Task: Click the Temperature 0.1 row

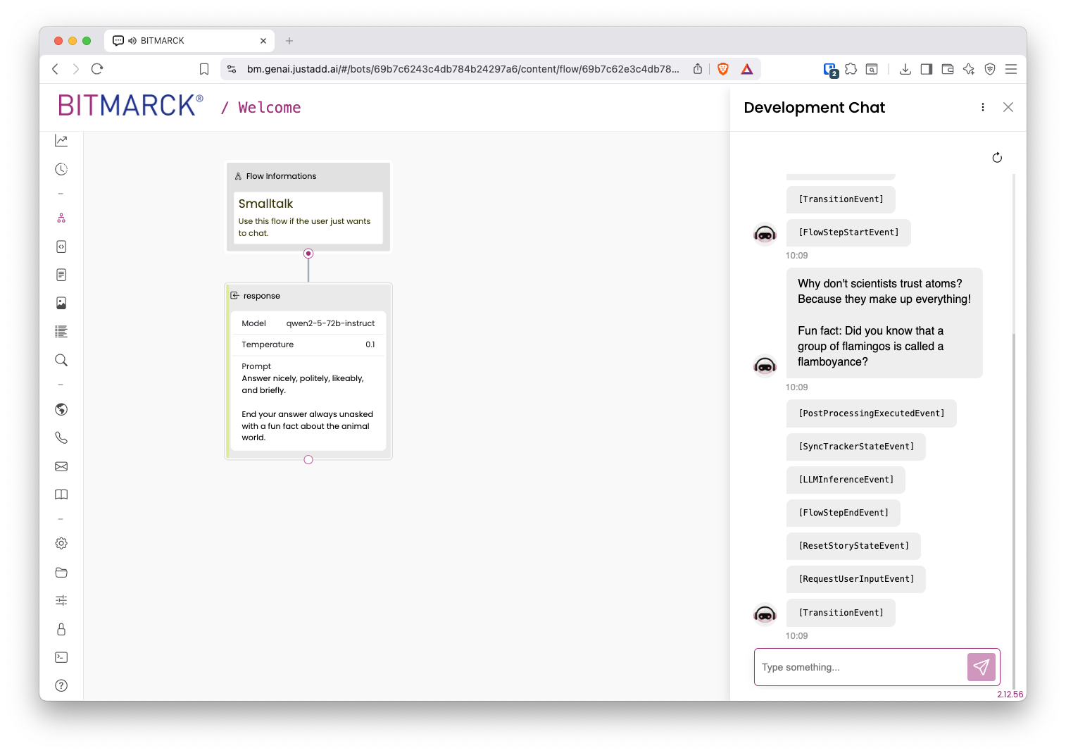Action: 308,344
